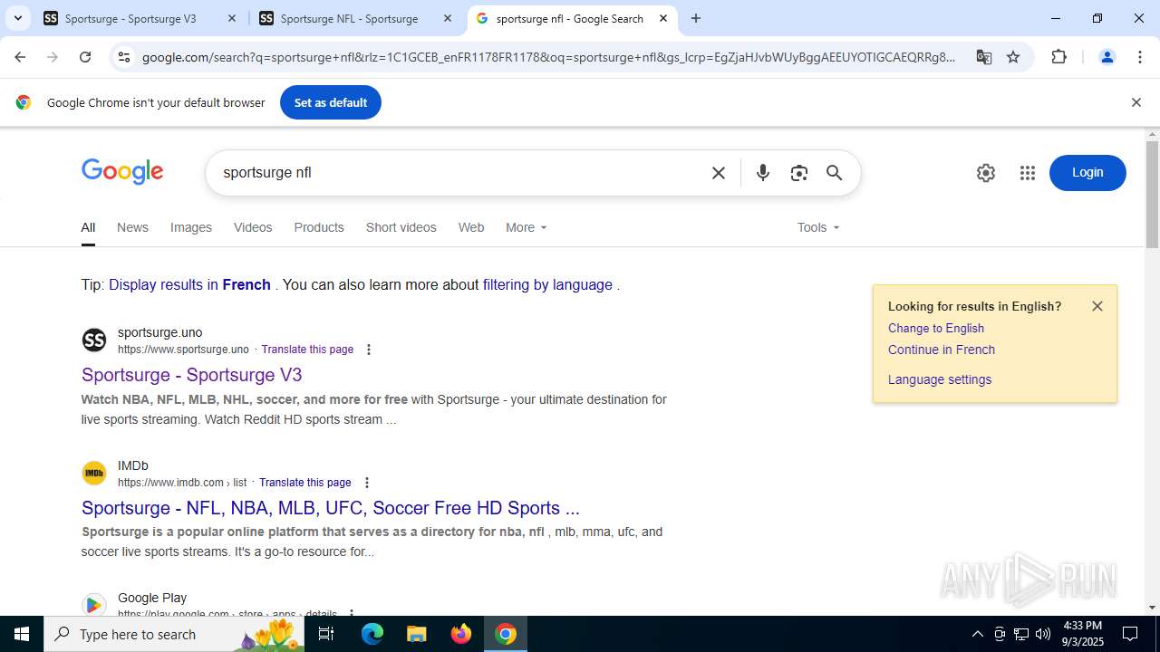Expand the Tools dropdown
Screen dimensions: 1160x652
click(x=818, y=227)
